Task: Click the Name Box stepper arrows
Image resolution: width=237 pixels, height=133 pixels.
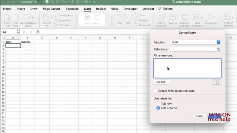Action: coord(18,32)
